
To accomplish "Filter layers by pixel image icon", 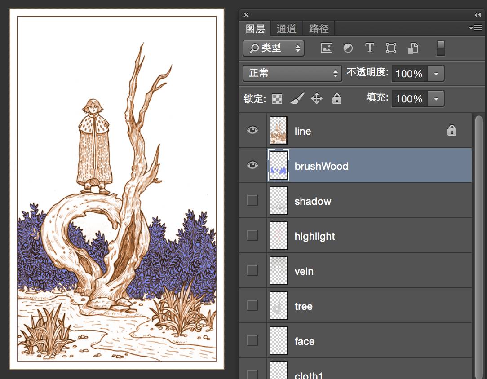I will tap(327, 48).
